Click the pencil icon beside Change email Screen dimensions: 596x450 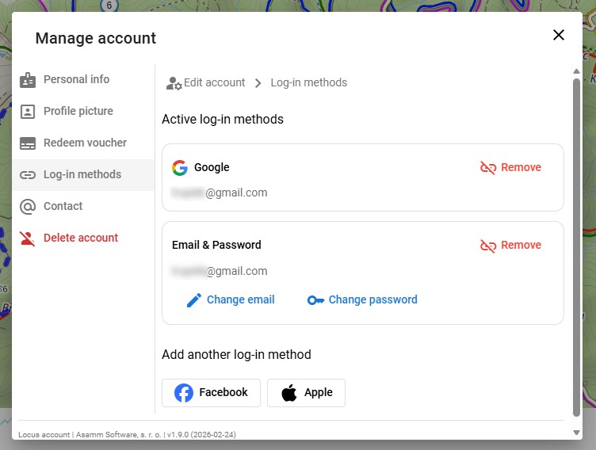point(194,300)
